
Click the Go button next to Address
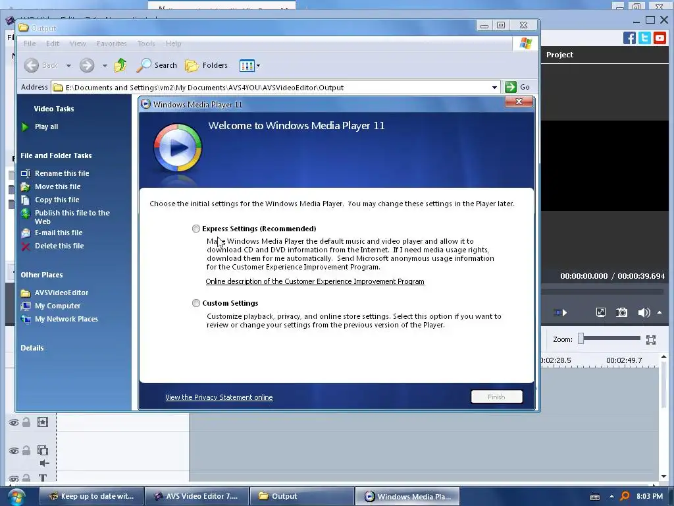(517, 87)
